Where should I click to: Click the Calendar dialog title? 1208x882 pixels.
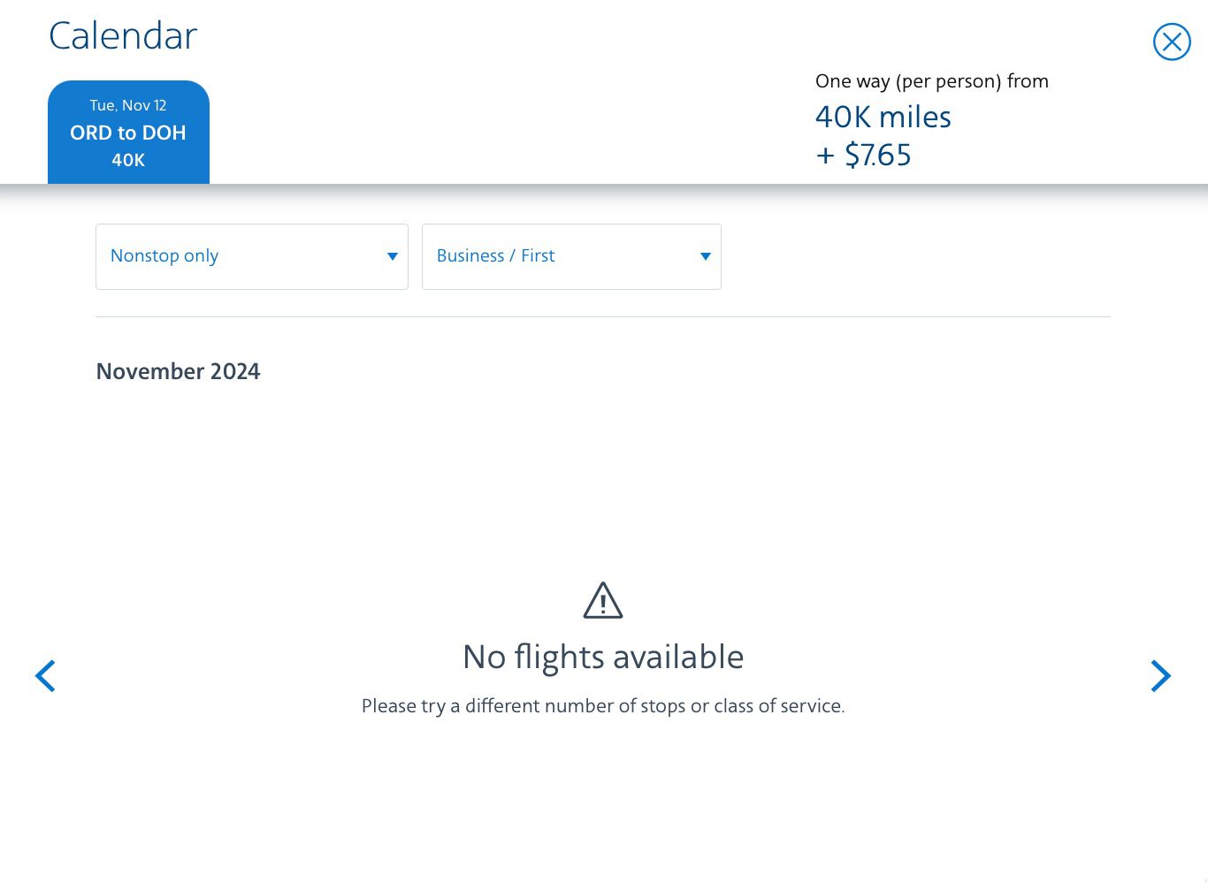[122, 35]
